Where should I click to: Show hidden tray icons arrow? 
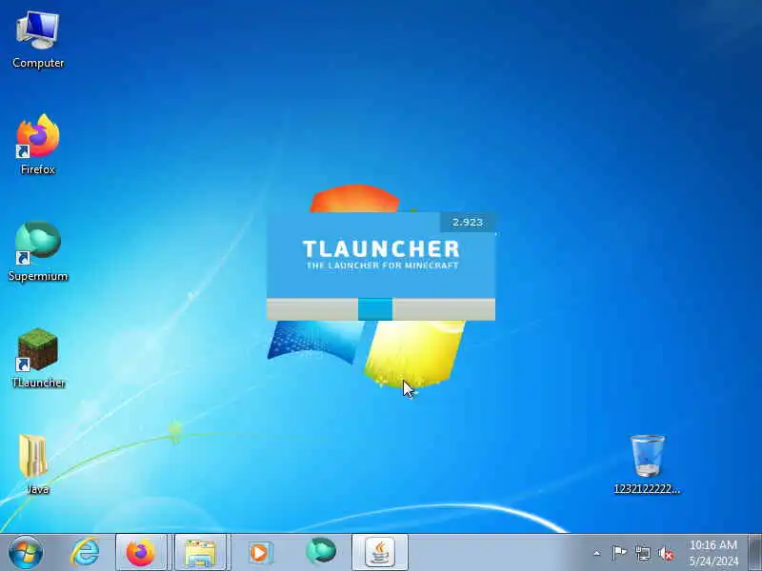click(x=597, y=553)
